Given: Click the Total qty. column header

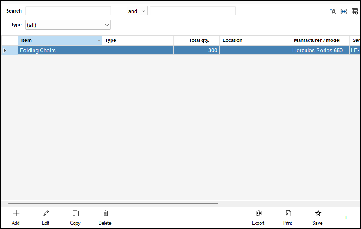Looking at the screenshot, I should 196,41.
